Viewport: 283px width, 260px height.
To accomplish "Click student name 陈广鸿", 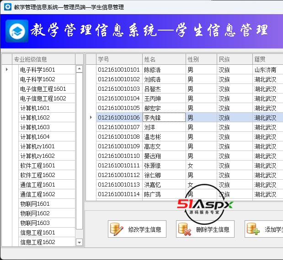I will (x=164, y=194).
